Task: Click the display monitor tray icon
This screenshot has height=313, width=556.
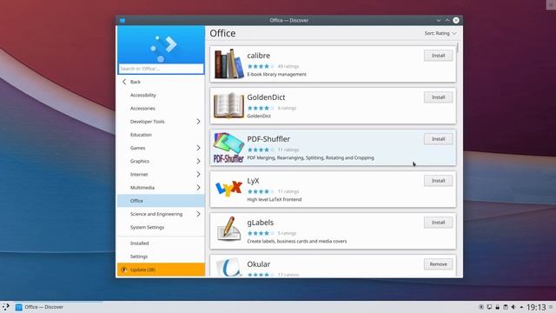Action: pyautogui.click(x=489, y=307)
